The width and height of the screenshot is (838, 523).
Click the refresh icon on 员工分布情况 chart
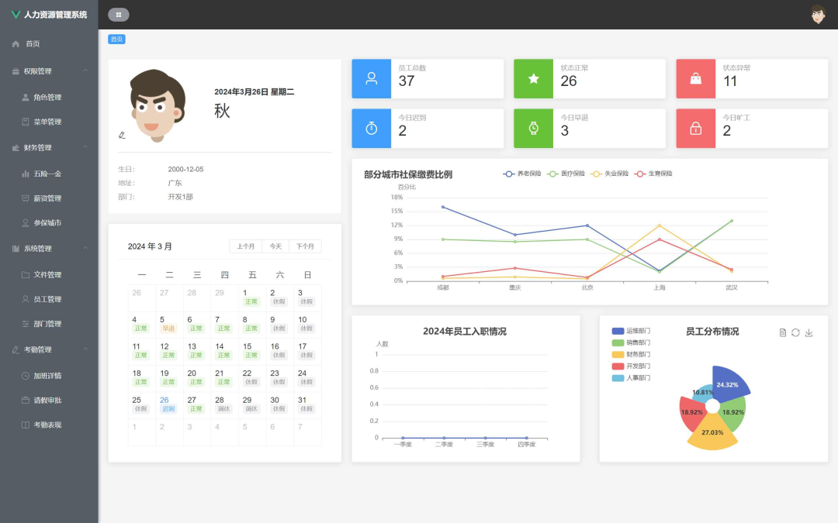click(795, 332)
